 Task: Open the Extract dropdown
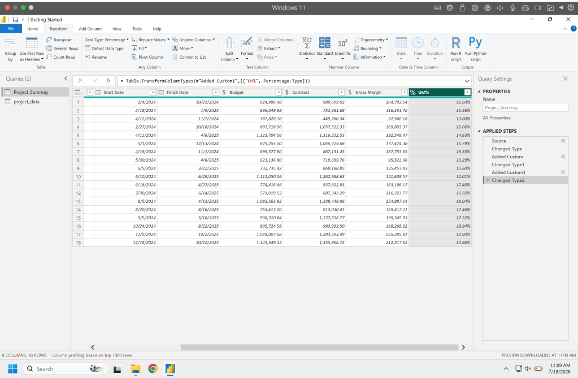pos(269,49)
